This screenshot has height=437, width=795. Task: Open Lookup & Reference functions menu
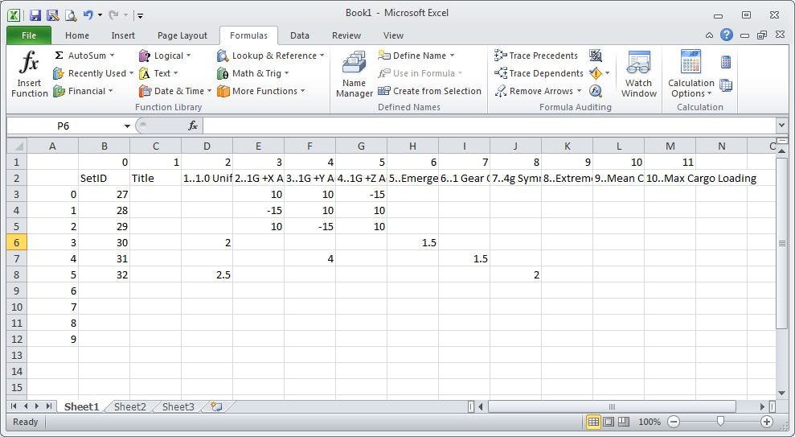tap(270, 56)
